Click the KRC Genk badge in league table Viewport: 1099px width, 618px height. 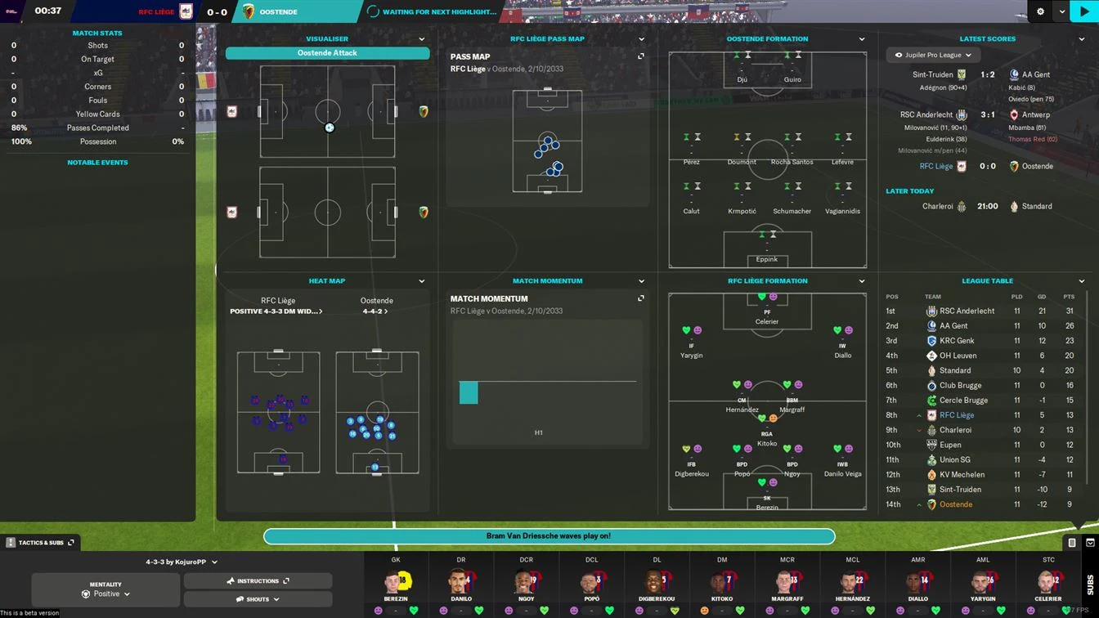click(931, 341)
